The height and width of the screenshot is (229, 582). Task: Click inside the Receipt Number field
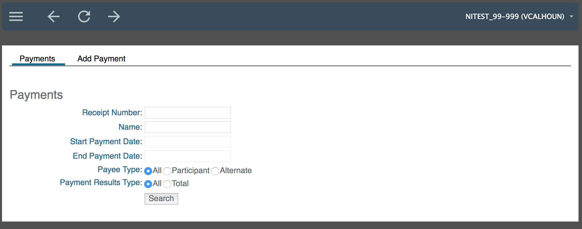click(187, 113)
